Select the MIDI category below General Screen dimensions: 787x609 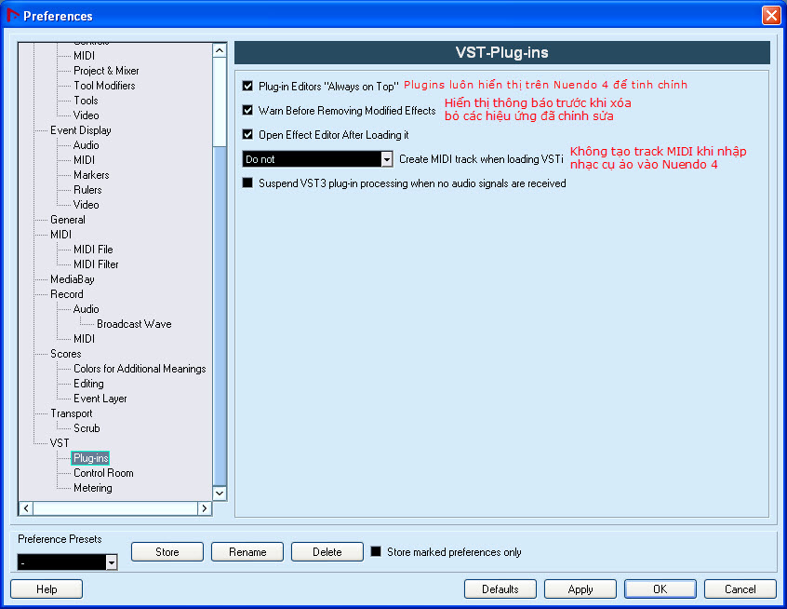[60, 234]
